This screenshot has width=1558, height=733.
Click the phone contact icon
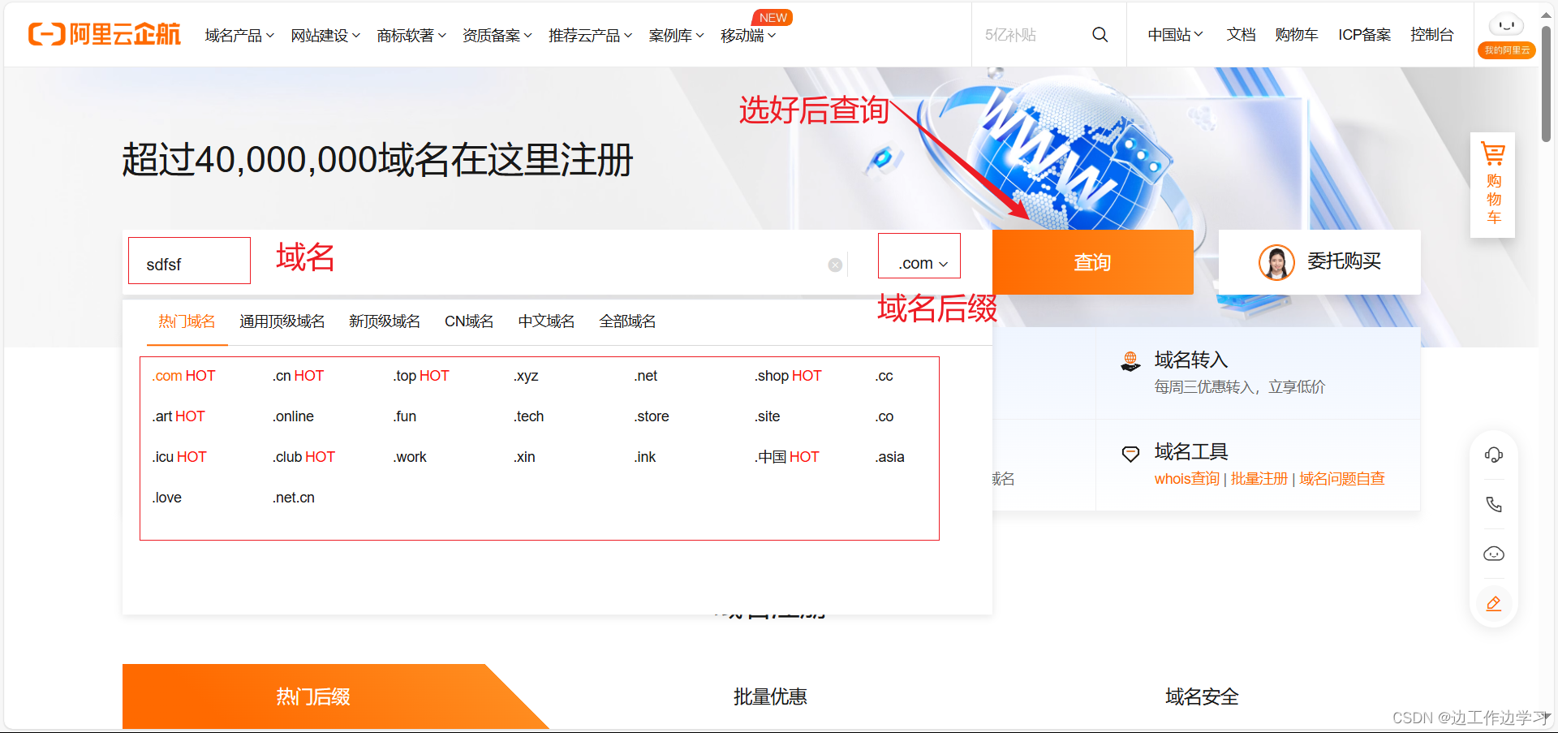pyautogui.click(x=1494, y=504)
